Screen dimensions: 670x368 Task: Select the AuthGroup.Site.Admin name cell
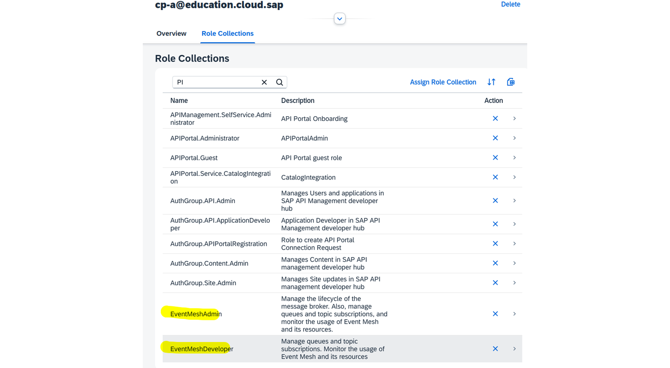coord(203,283)
